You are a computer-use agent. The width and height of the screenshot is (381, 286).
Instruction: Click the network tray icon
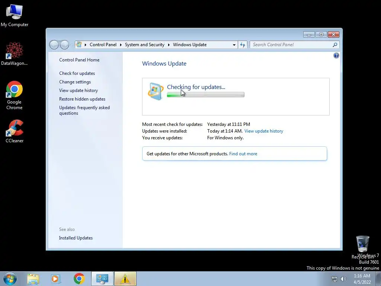[334, 279]
